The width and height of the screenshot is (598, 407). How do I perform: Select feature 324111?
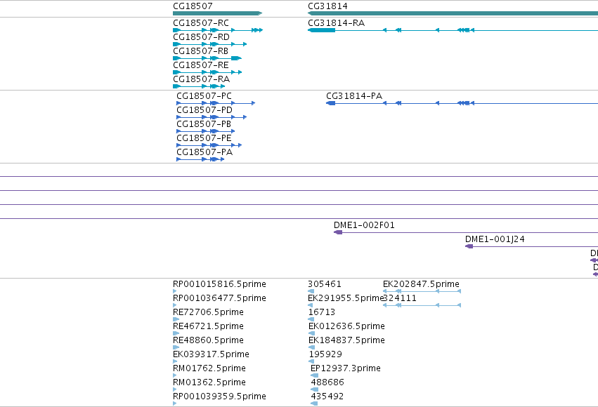click(x=400, y=298)
